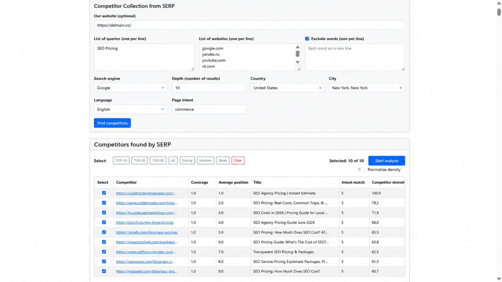Image resolution: width=502 pixels, height=282 pixels.
Task: Clear the Country field's x icon
Action: [x=320, y=88]
